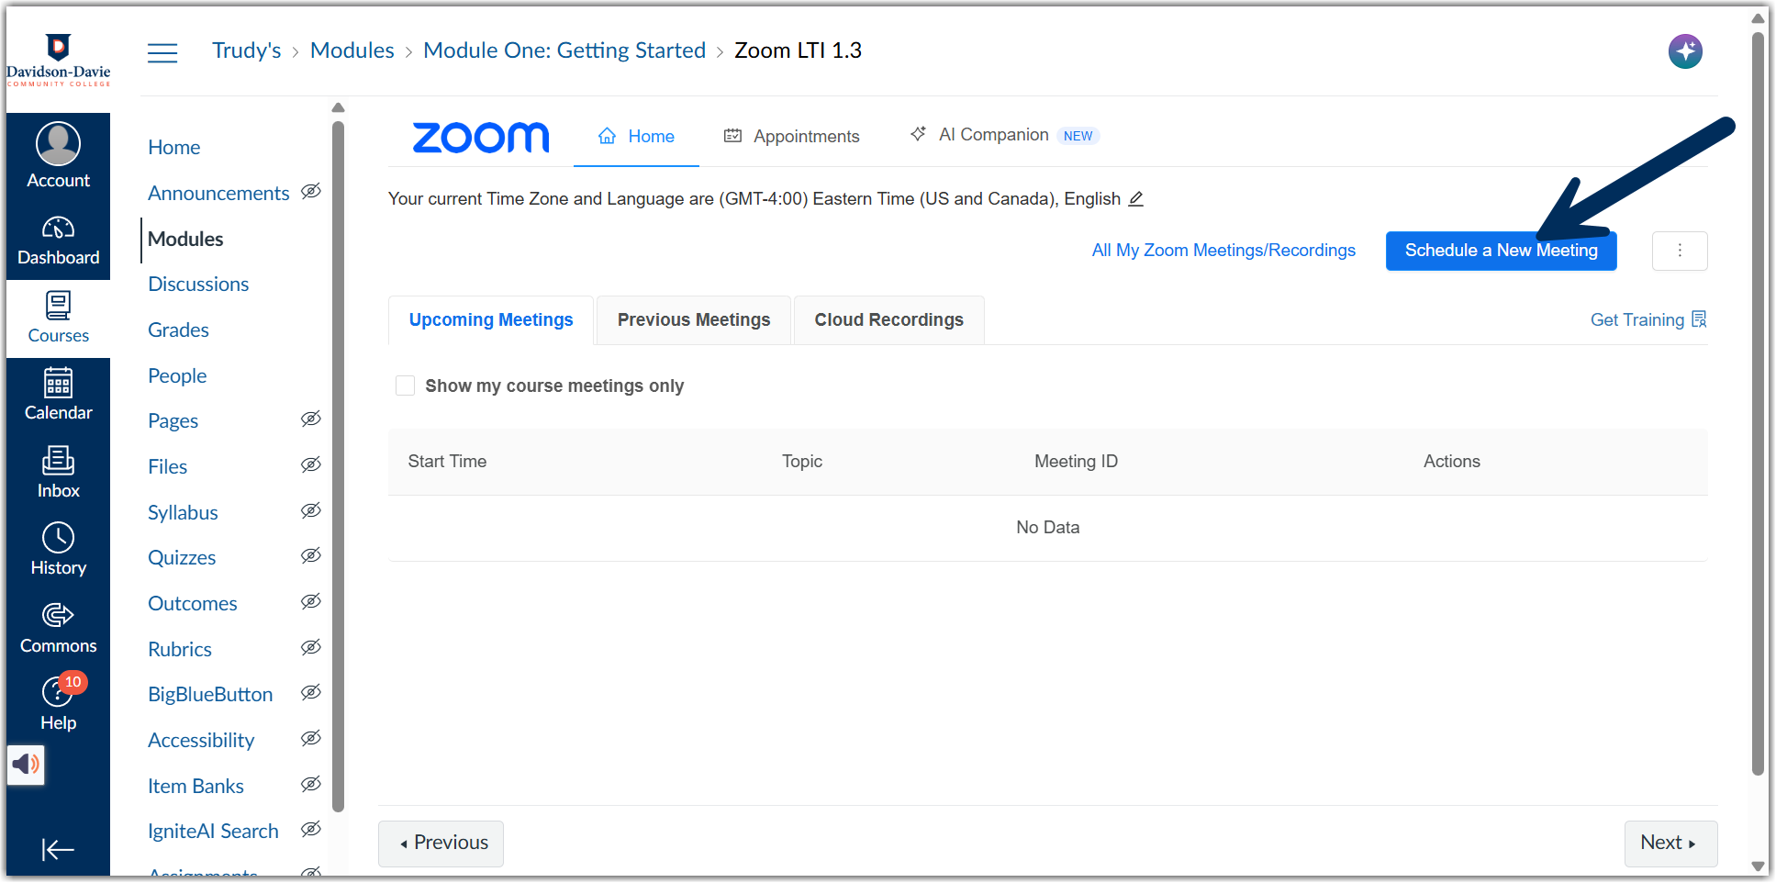1776x883 pixels.
Task: Open the Get Training document icon
Action: 1699,319
